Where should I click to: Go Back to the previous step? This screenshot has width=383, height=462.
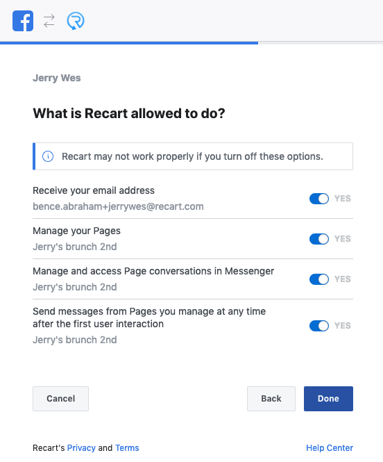pyautogui.click(x=271, y=399)
